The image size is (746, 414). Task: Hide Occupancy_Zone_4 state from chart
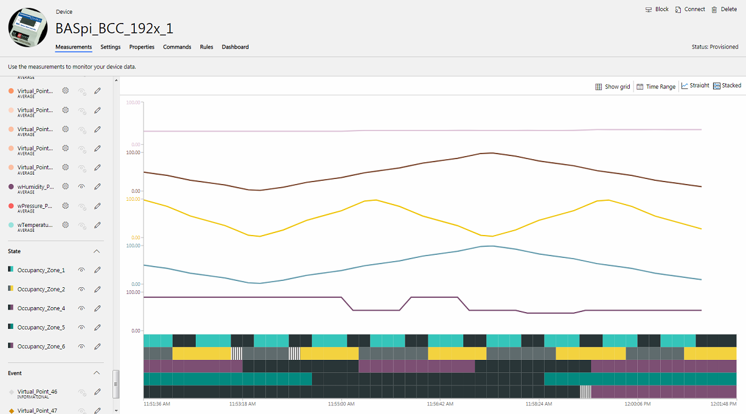coord(81,308)
